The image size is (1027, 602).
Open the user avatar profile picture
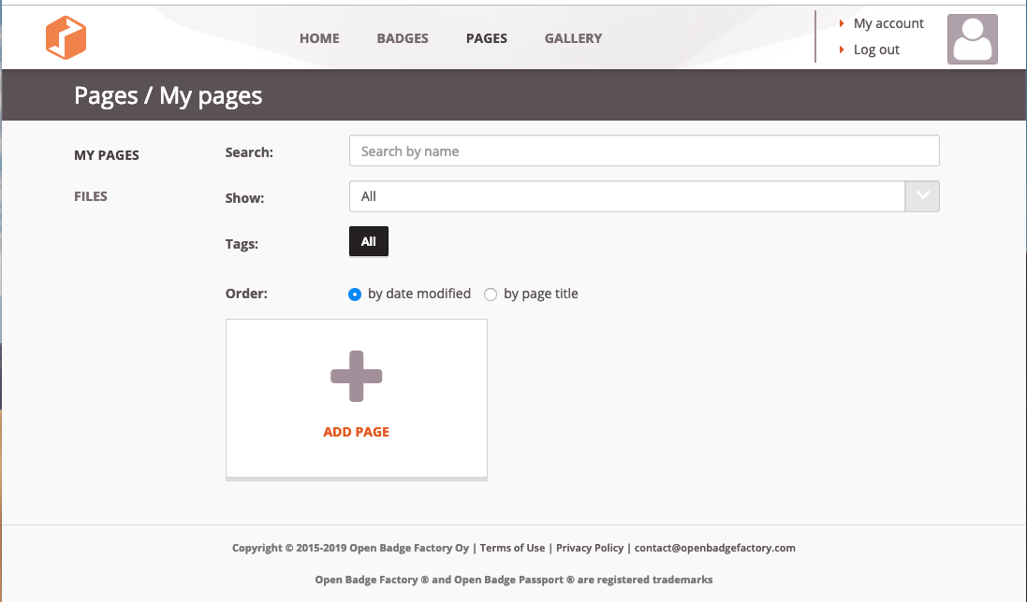click(972, 39)
